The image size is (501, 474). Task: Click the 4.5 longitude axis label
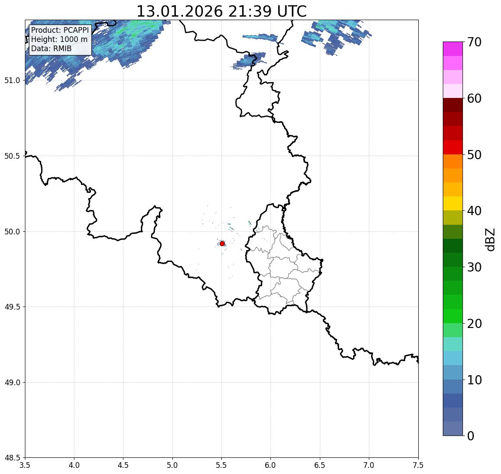123,465
